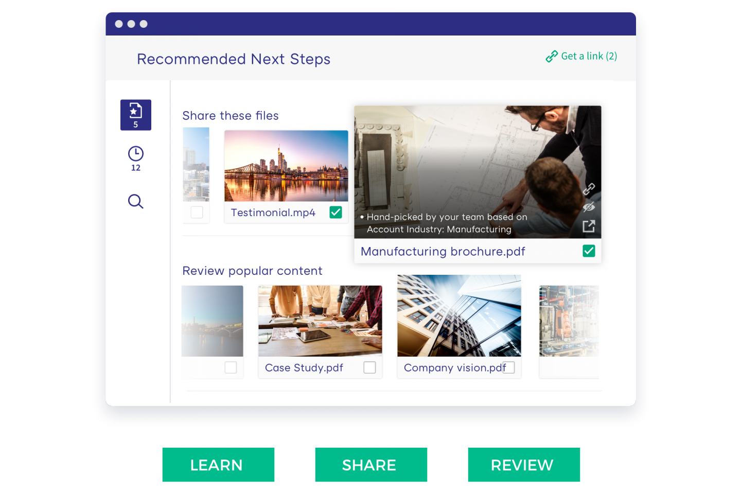
Task: Open the Case Study.pdf thumbnail image
Action: (320, 321)
